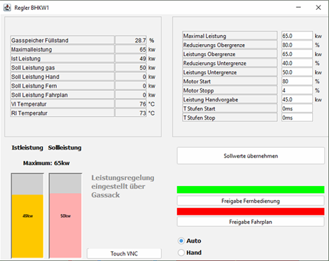Open Touch VNC
The height and width of the screenshot is (261, 329).
click(x=124, y=253)
